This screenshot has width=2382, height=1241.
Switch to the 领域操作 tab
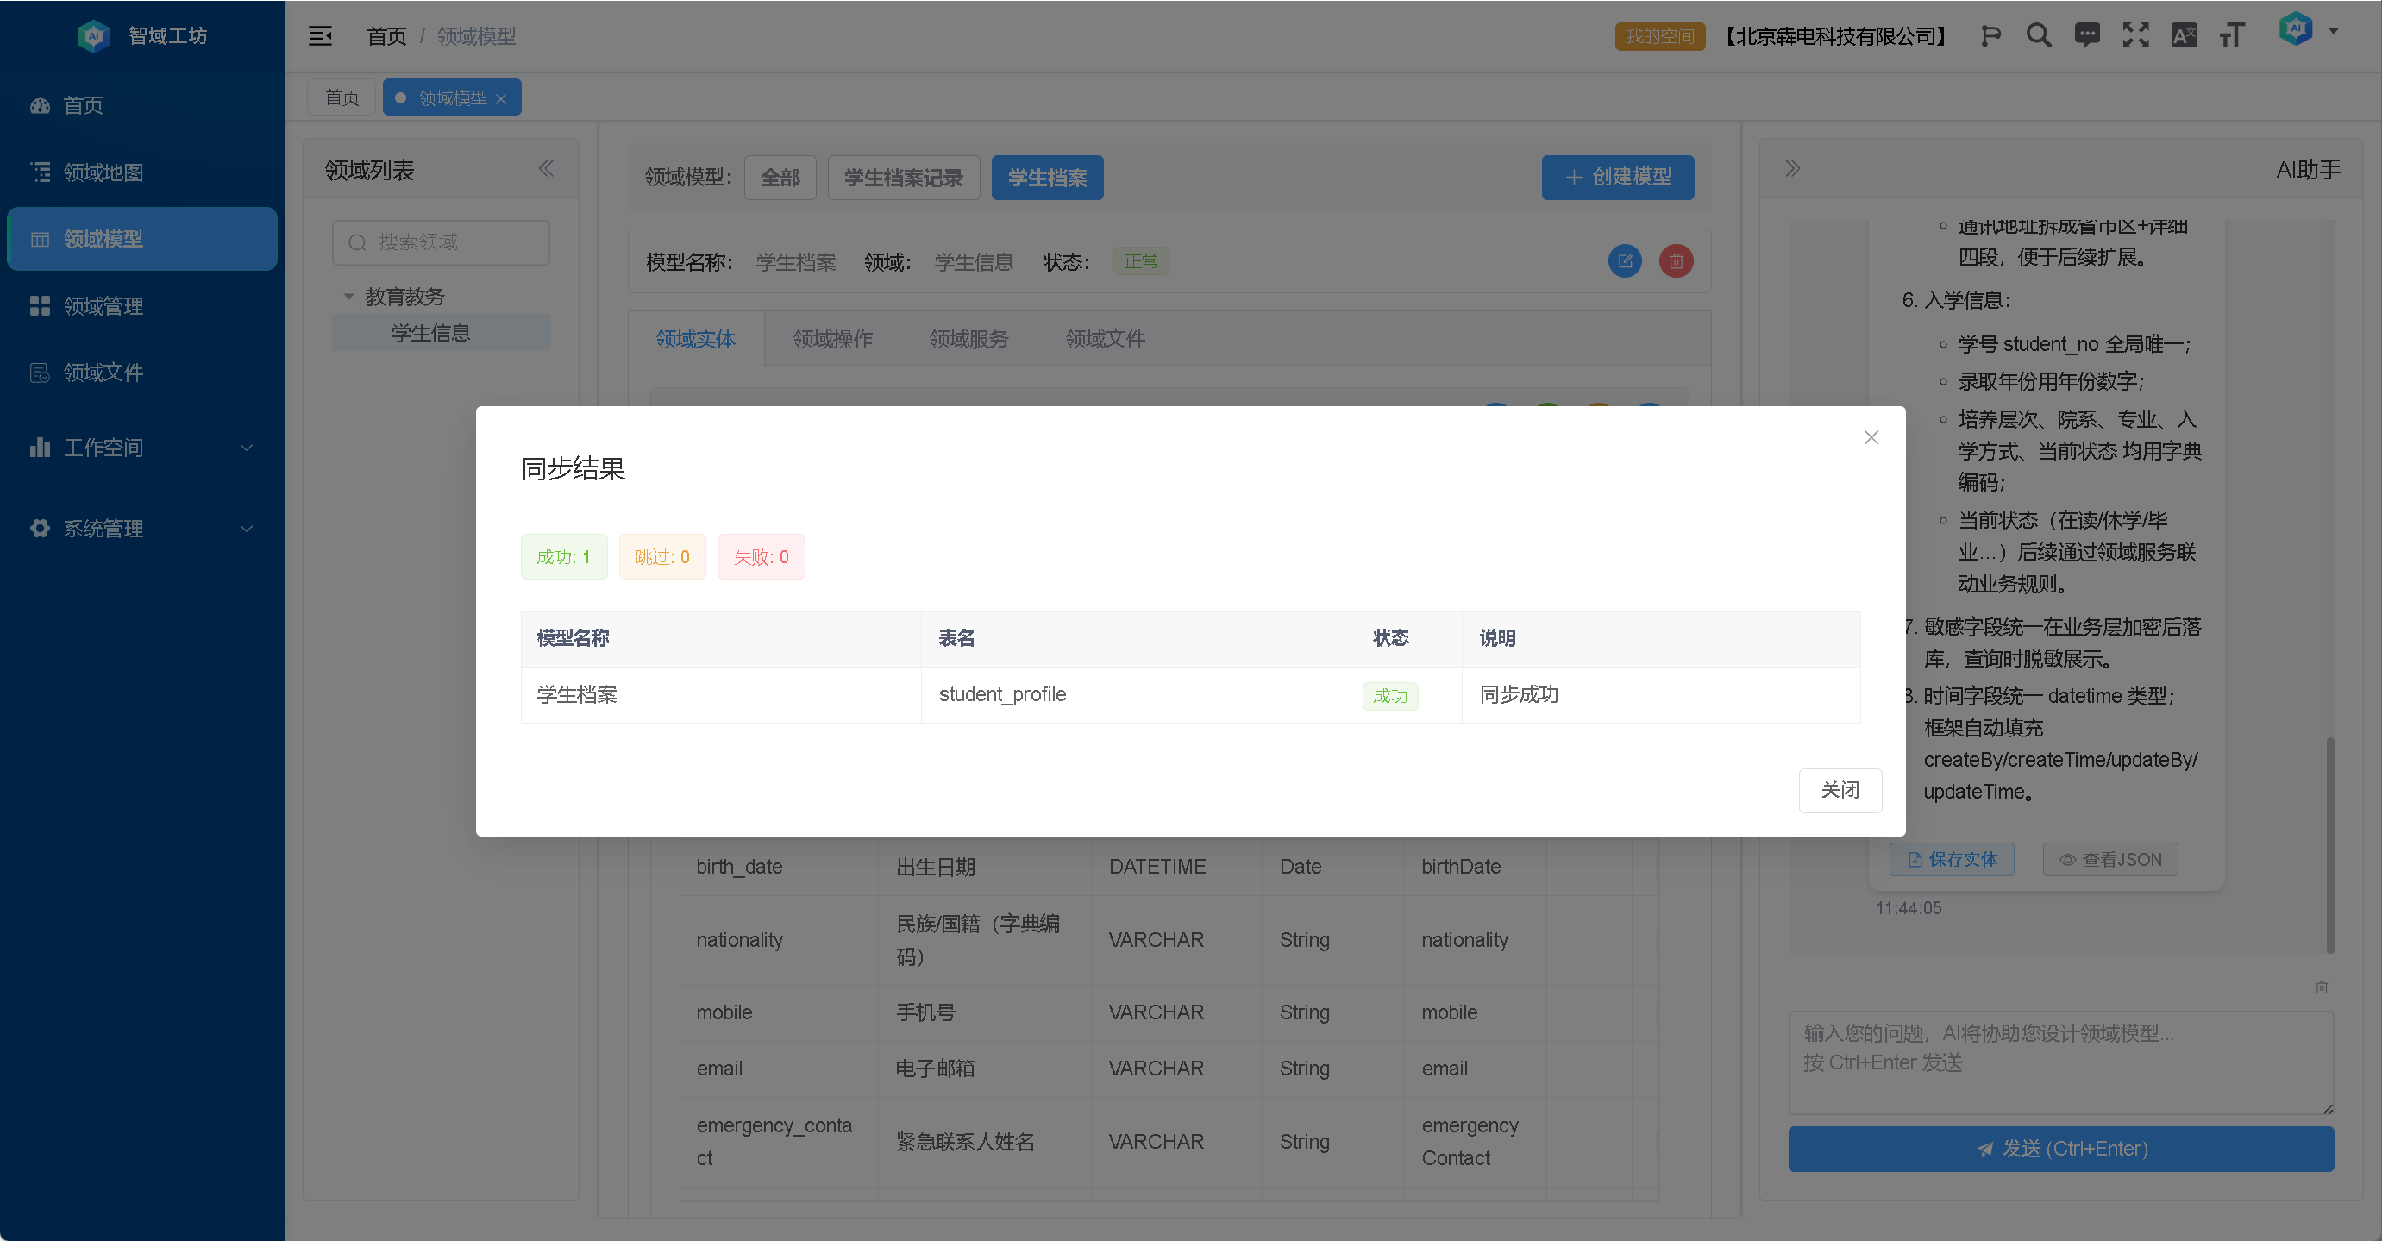click(832, 340)
